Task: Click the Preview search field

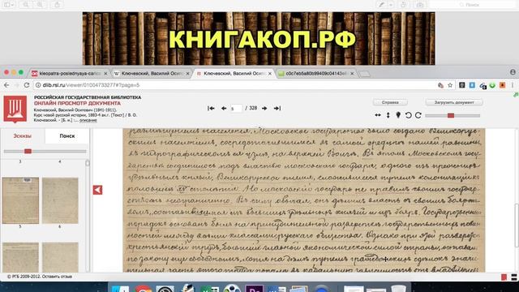Action: point(472,5)
